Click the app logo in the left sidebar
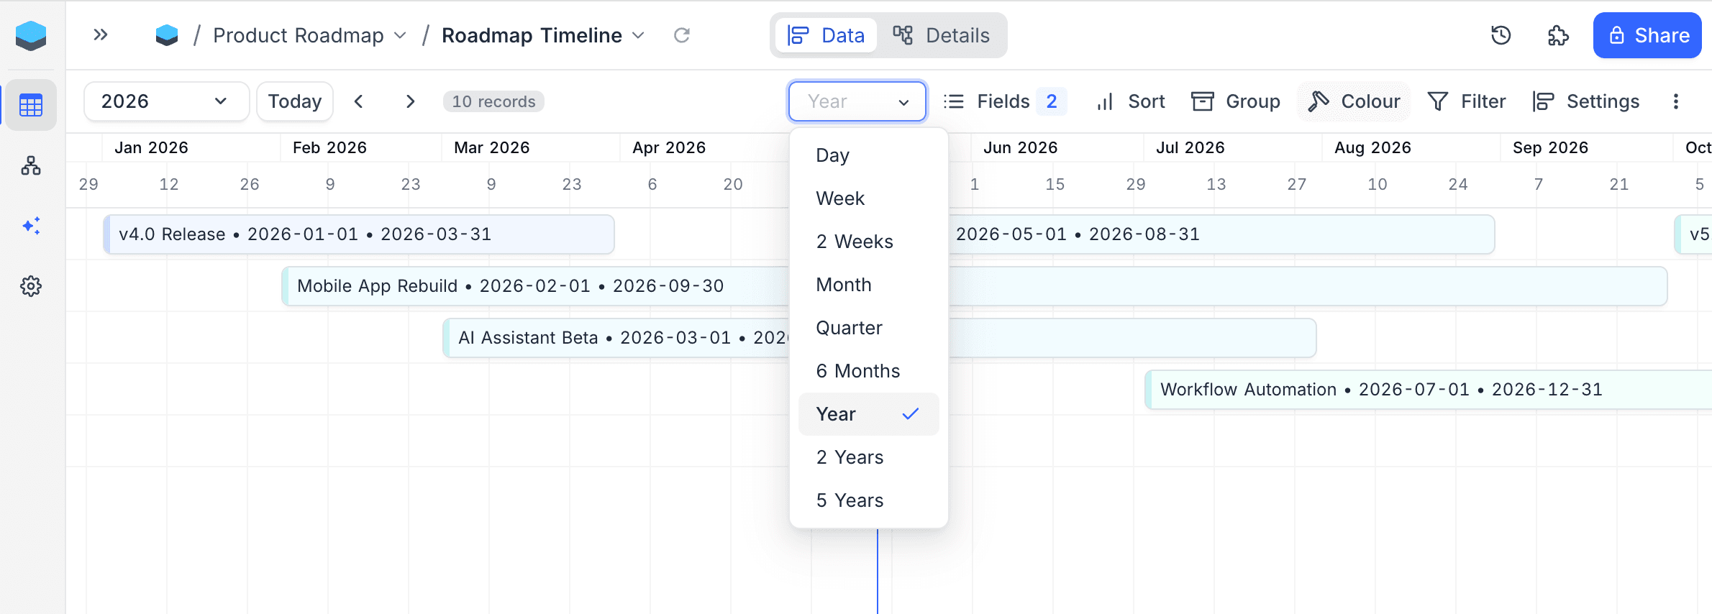Image resolution: width=1712 pixels, height=614 pixels. (x=31, y=35)
